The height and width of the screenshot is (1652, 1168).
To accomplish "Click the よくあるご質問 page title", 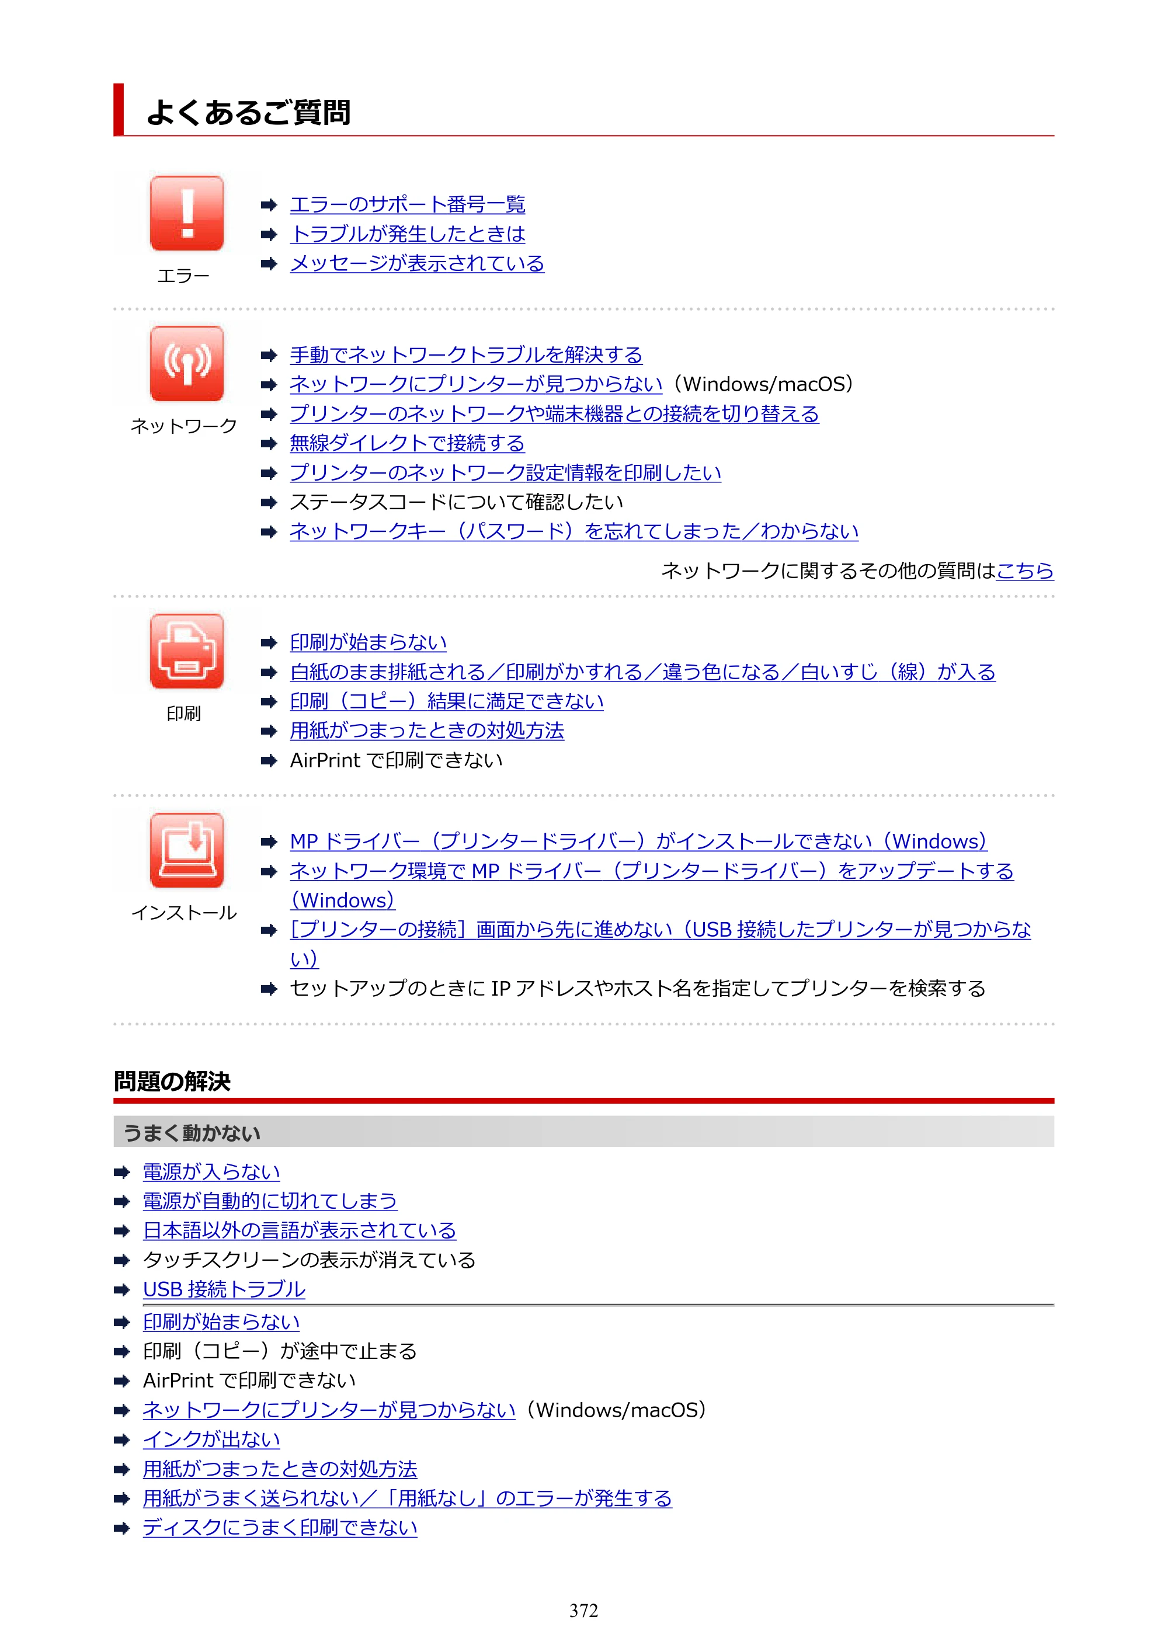I will point(248,112).
